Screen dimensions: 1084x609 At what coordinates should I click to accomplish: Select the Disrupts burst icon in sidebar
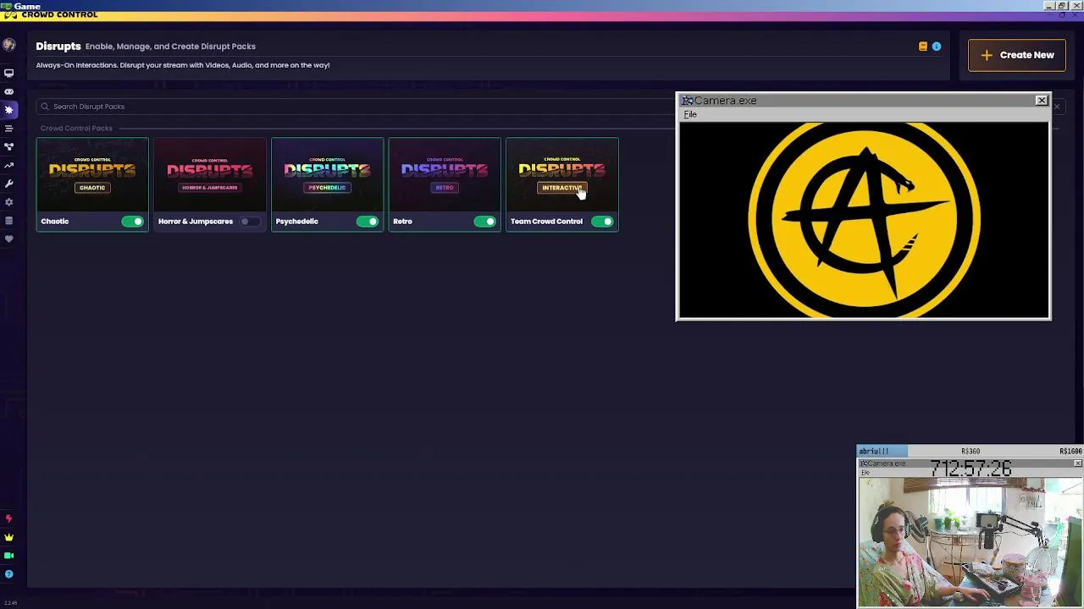(x=8, y=110)
